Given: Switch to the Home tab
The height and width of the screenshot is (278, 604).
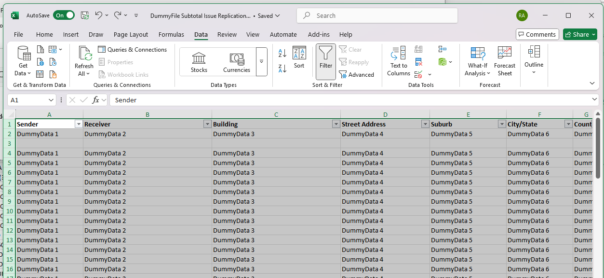Looking at the screenshot, I should pyautogui.click(x=44, y=35).
